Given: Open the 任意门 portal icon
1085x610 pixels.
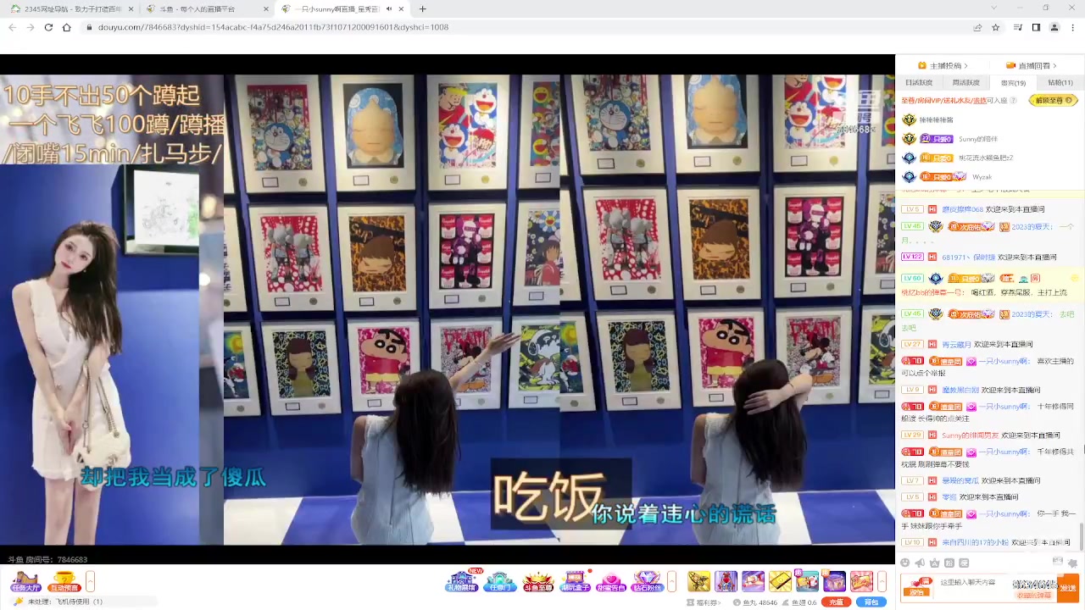Looking at the screenshot, I should tap(500, 582).
